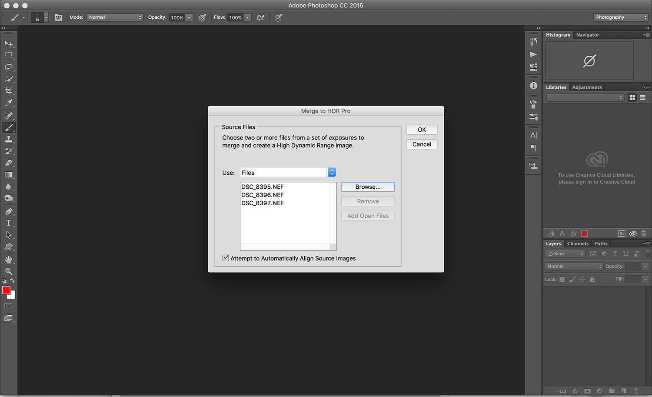Toggle airbrush-style build-up next to Flow
The image size is (652, 397).
click(261, 17)
